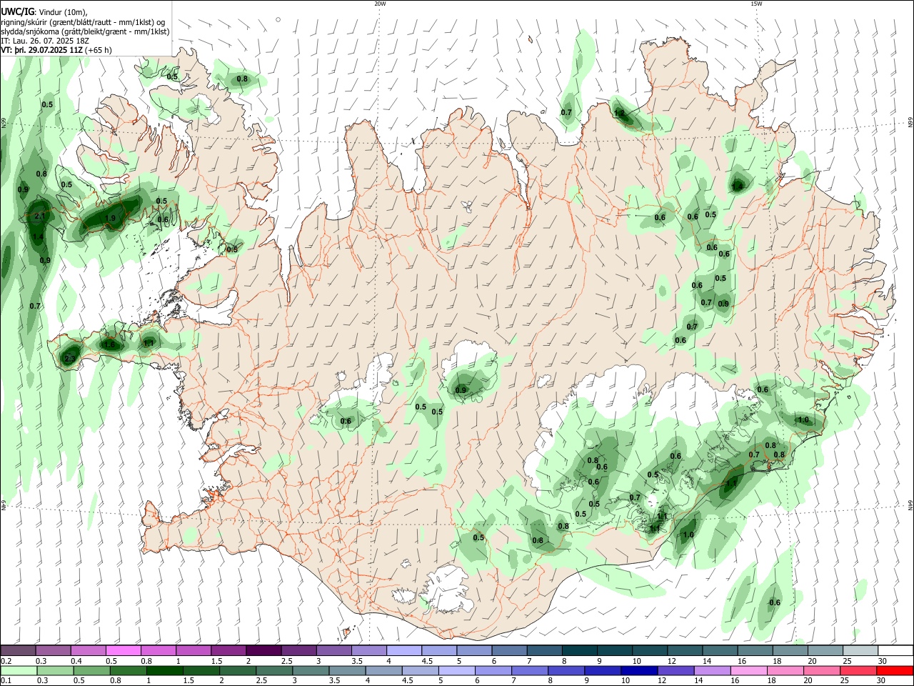Pick the pale grey 25 swatch in upper legend row
The width and height of the screenshot is (914, 686).
tap(860, 650)
